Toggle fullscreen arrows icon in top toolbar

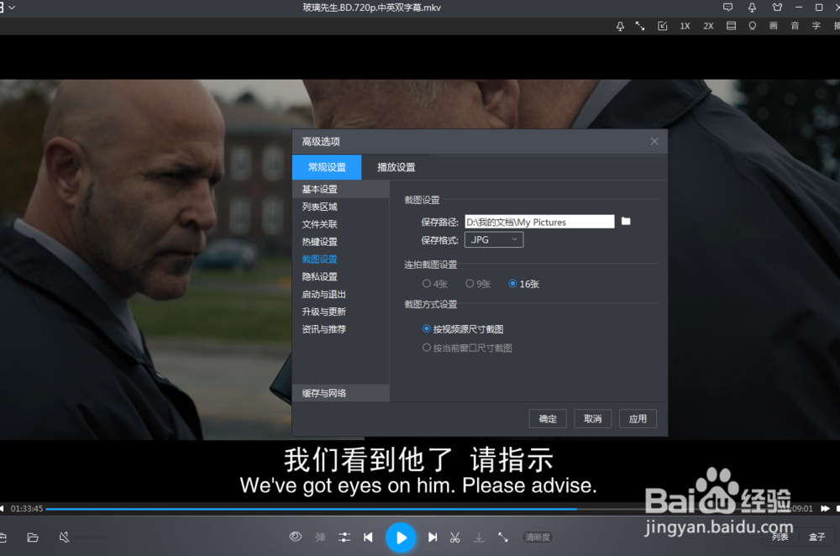640,26
